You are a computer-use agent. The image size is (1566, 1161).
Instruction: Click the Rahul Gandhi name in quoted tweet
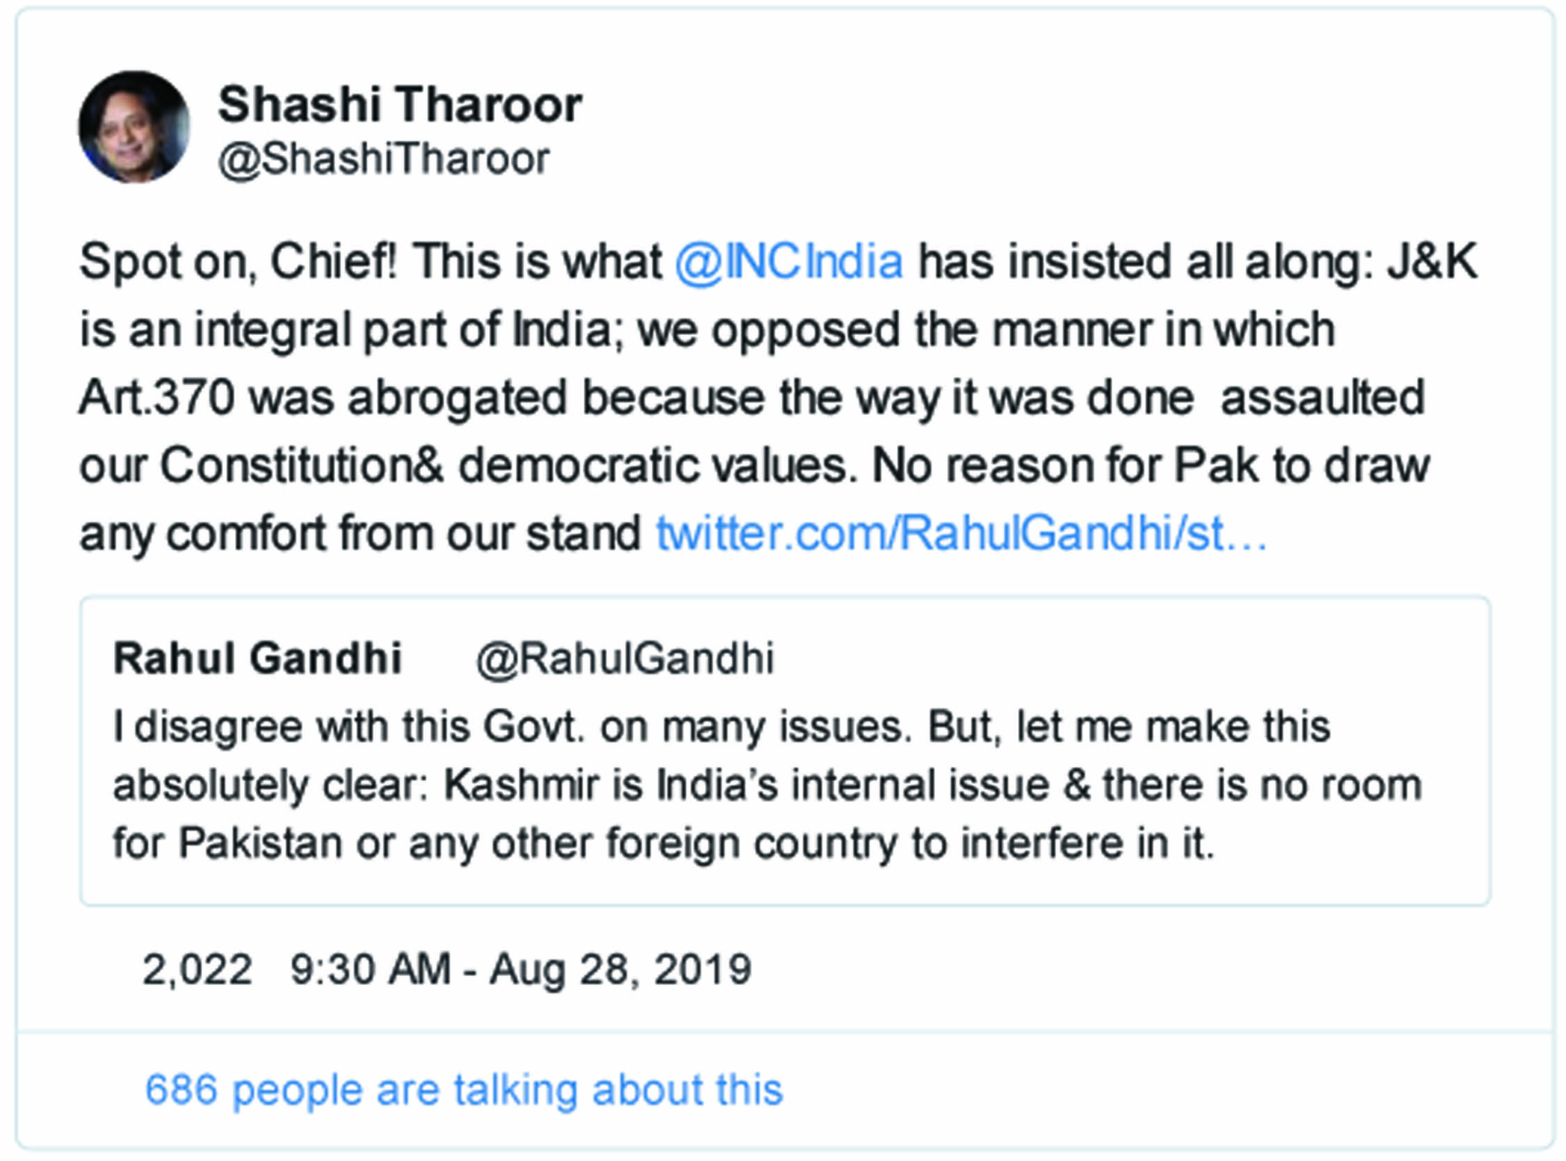[x=257, y=658]
